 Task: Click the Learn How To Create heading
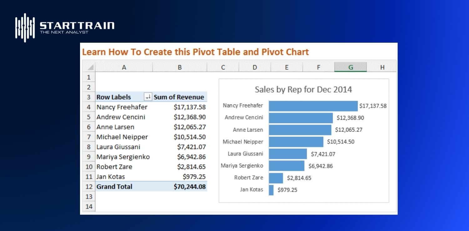(x=195, y=52)
